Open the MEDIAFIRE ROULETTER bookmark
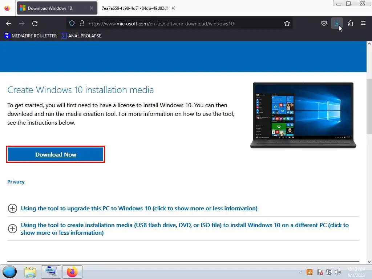The width and height of the screenshot is (372, 279). [31, 36]
